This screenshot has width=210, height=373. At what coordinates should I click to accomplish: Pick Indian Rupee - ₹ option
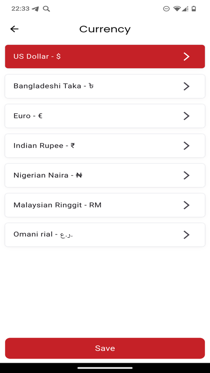coord(105,146)
